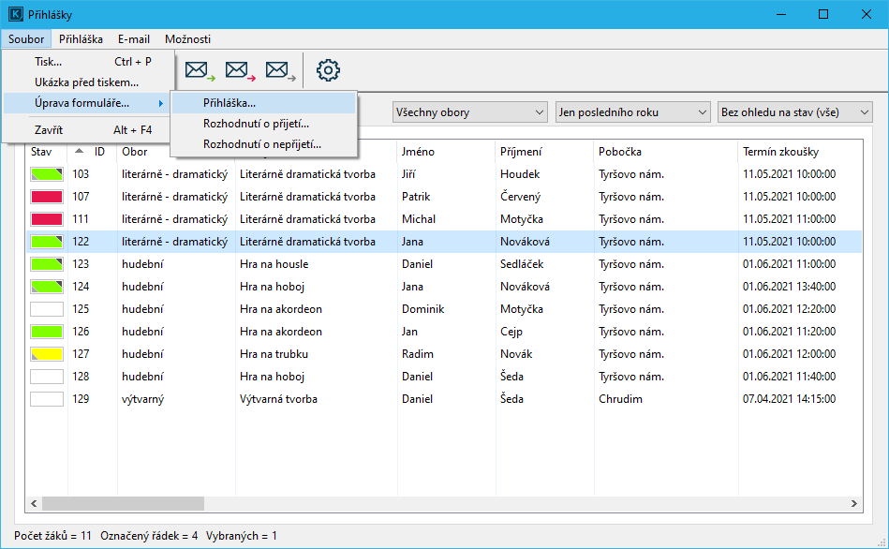Screen dimensions: 889x549
Task: Open settings via the gear icon
Action: [328, 70]
